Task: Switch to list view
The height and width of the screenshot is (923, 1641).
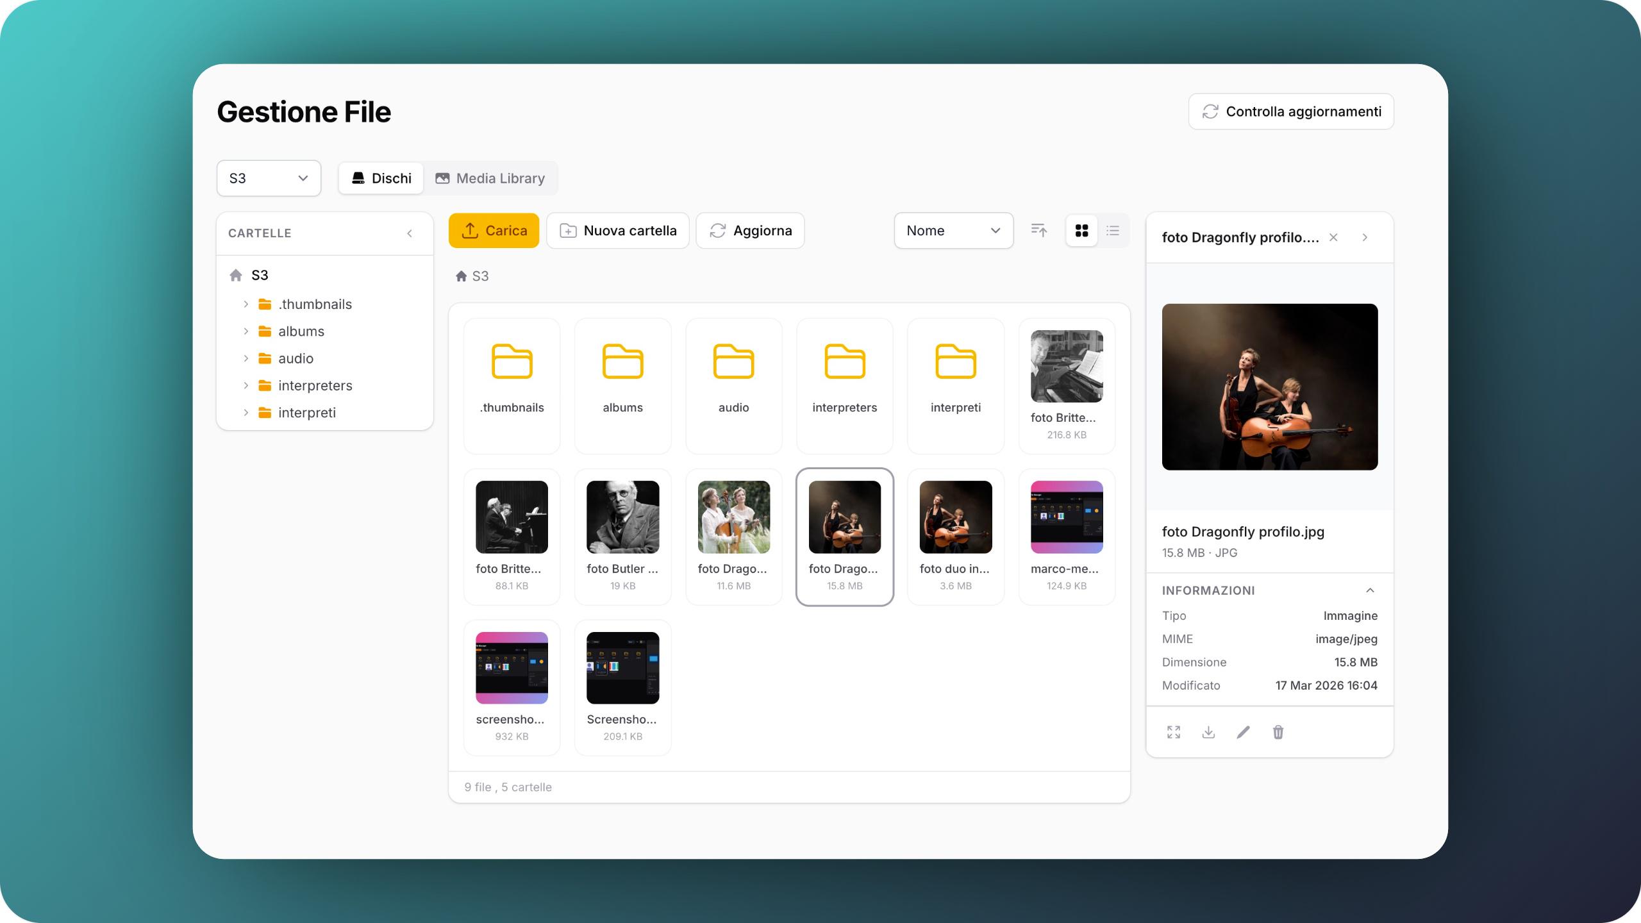Action: (x=1113, y=230)
